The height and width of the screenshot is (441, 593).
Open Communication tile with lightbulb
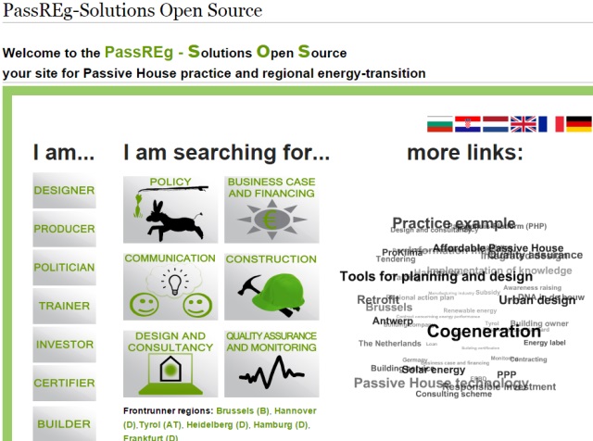170,287
